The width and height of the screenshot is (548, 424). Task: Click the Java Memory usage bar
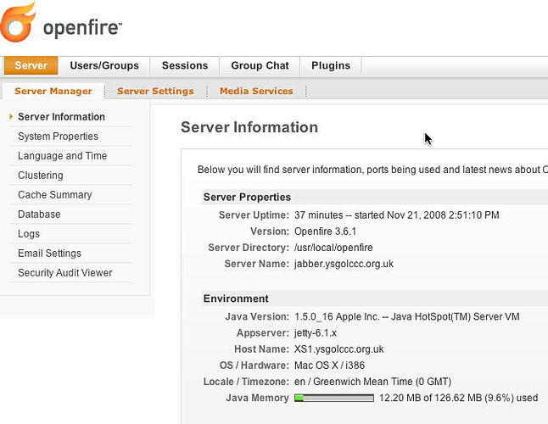pyautogui.click(x=334, y=398)
